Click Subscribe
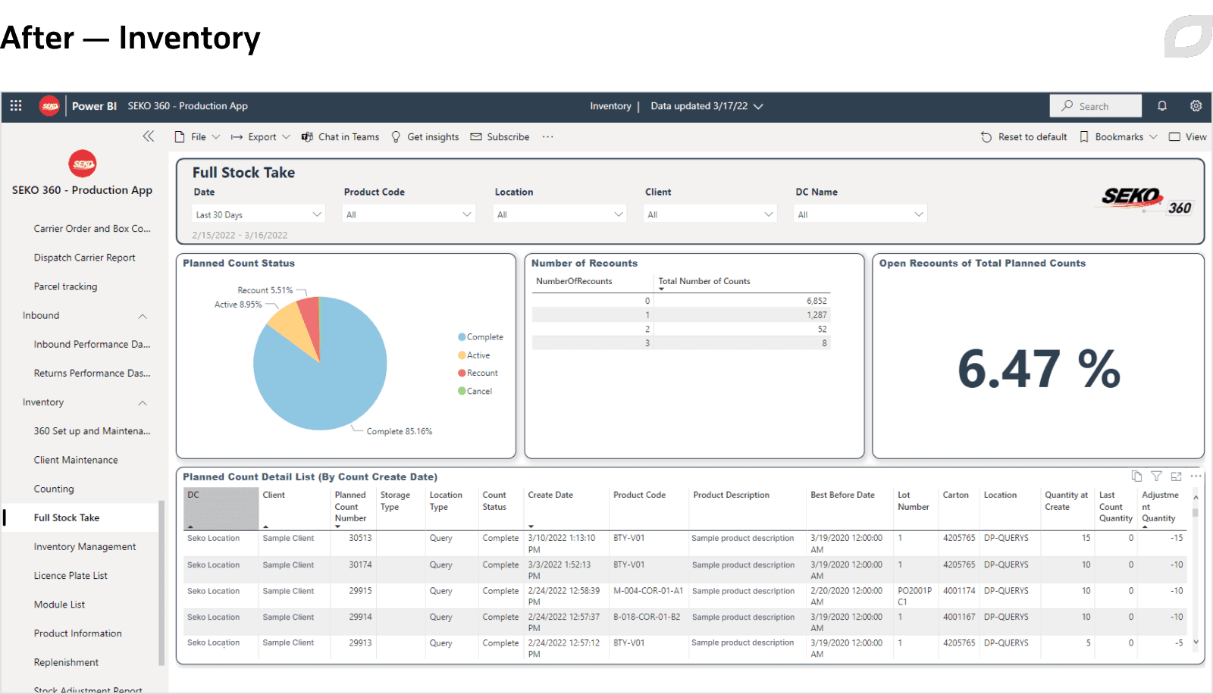 (500, 137)
